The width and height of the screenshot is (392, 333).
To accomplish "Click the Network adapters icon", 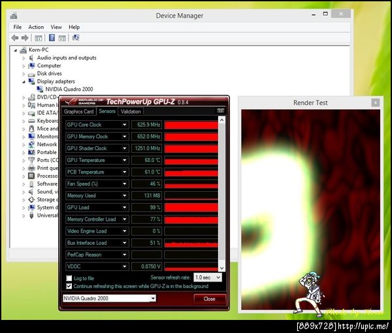I will pos(31,144).
